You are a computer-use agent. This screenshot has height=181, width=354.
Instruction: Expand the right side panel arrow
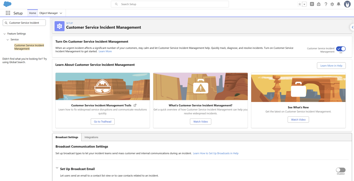tap(352, 27)
